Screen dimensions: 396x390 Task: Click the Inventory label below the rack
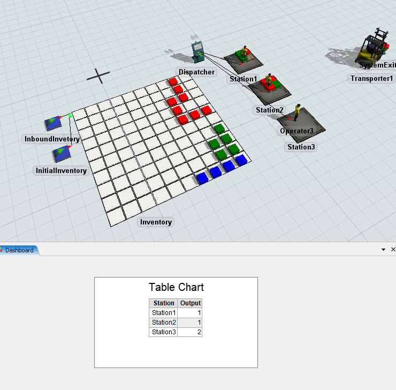tap(156, 222)
